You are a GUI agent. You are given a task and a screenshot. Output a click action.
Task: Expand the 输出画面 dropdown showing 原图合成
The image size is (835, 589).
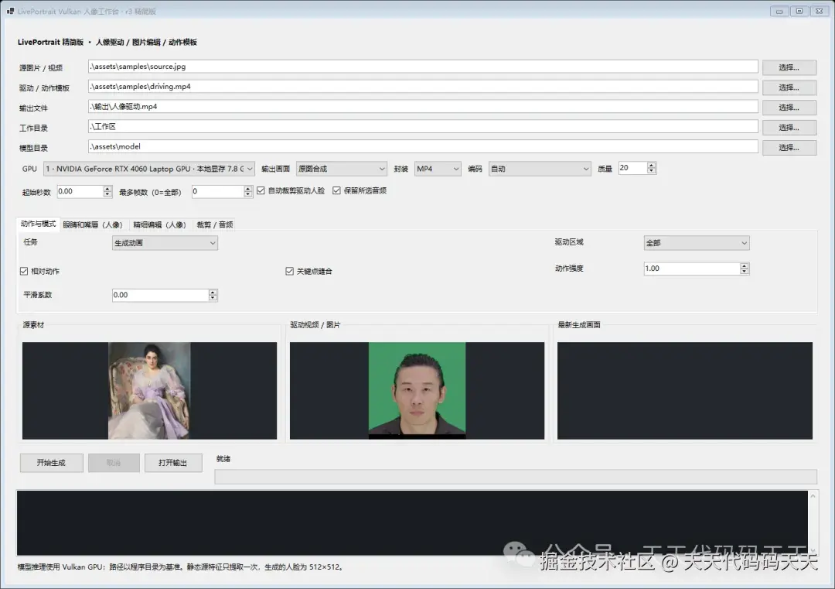coord(342,169)
